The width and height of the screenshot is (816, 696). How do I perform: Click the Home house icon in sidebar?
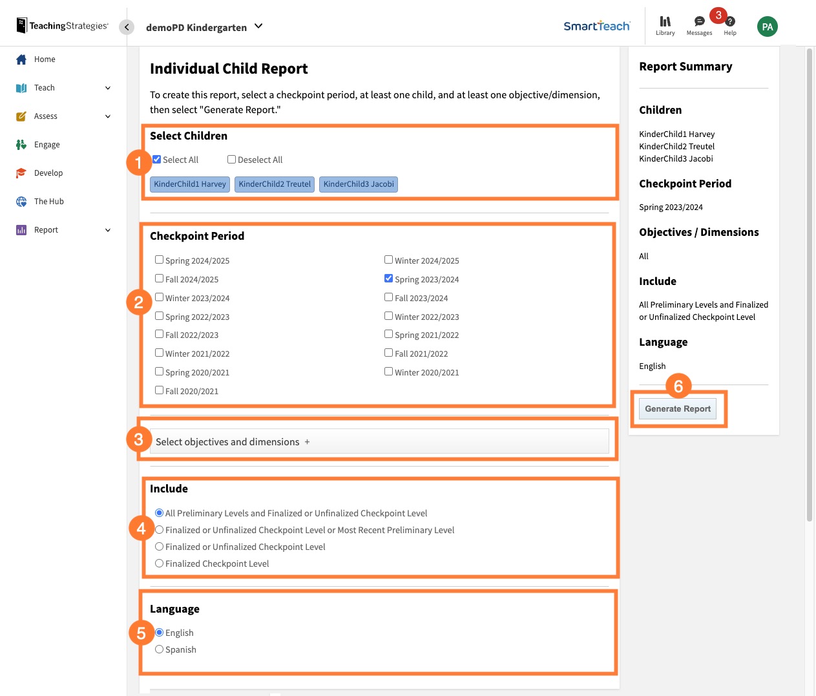pos(21,59)
